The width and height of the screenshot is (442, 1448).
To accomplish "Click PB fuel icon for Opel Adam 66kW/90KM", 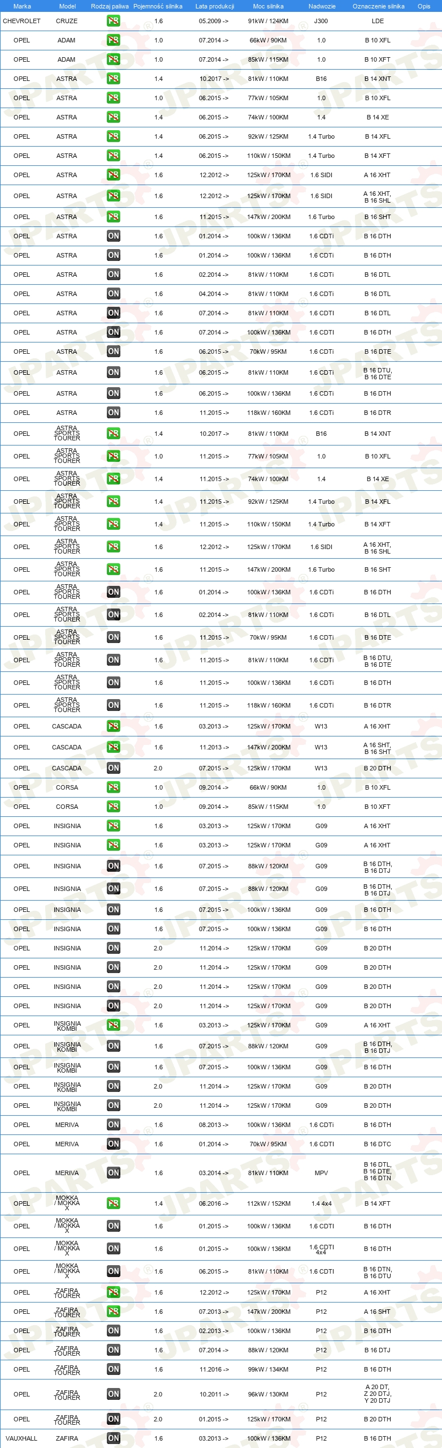I will coord(113,40).
